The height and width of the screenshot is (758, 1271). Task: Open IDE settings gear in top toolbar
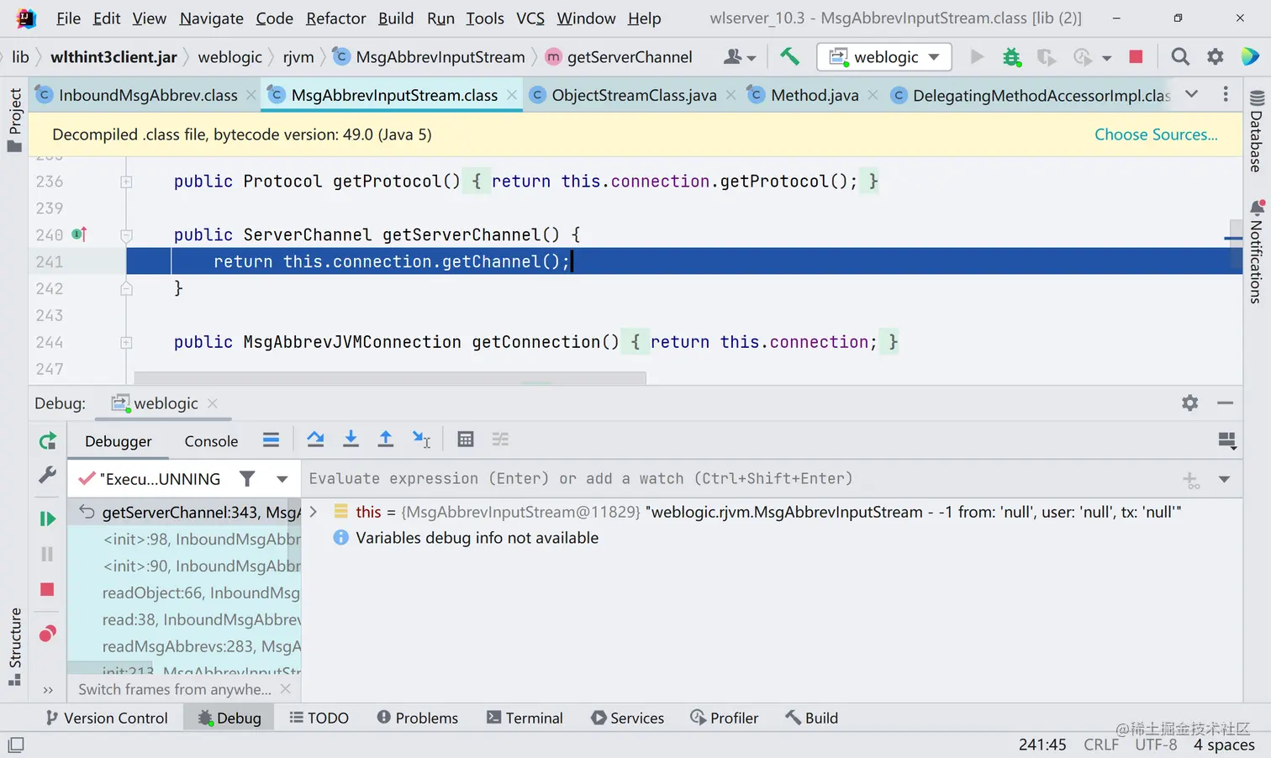[x=1216, y=56]
